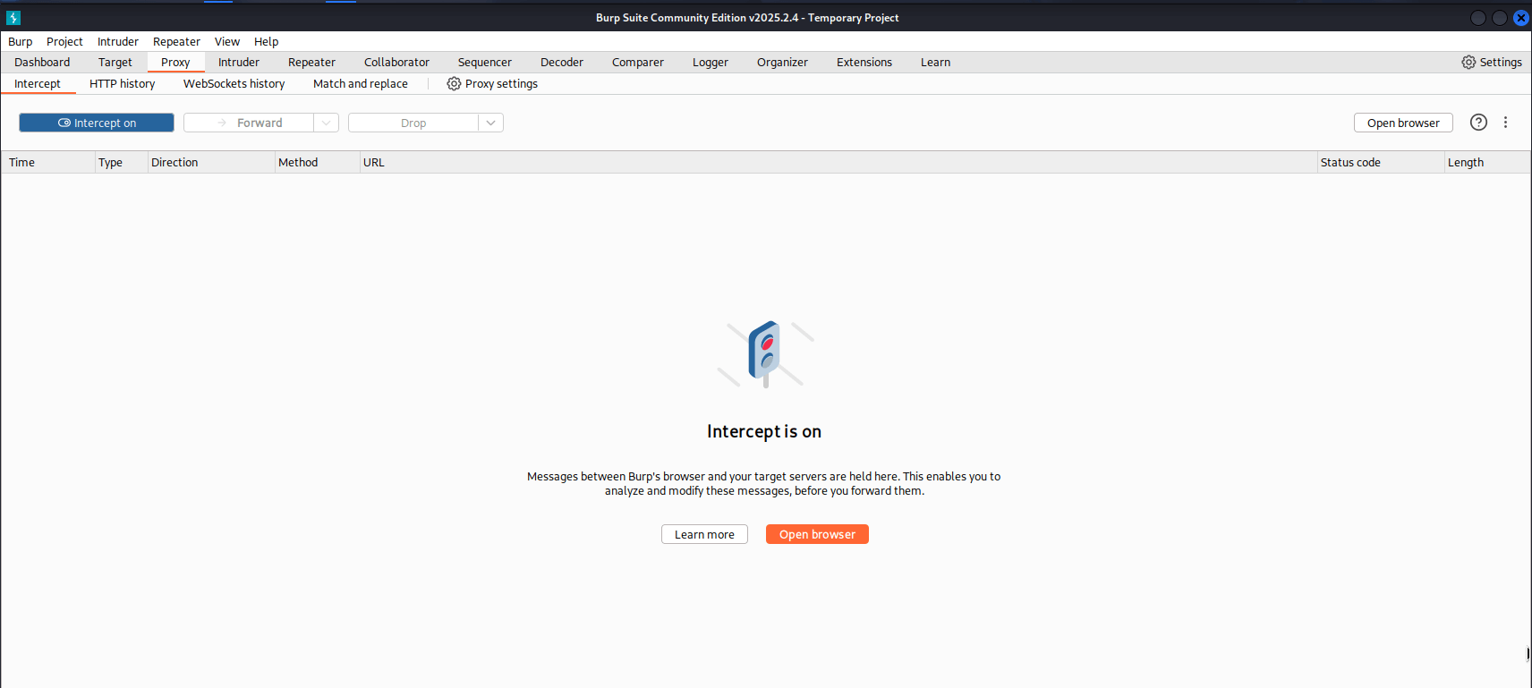Open the Burp menu
The image size is (1532, 688).
pyautogui.click(x=20, y=42)
